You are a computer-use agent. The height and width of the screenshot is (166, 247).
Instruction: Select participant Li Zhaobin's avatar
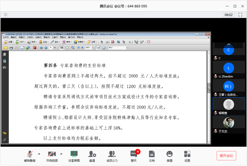[x=229, y=68]
